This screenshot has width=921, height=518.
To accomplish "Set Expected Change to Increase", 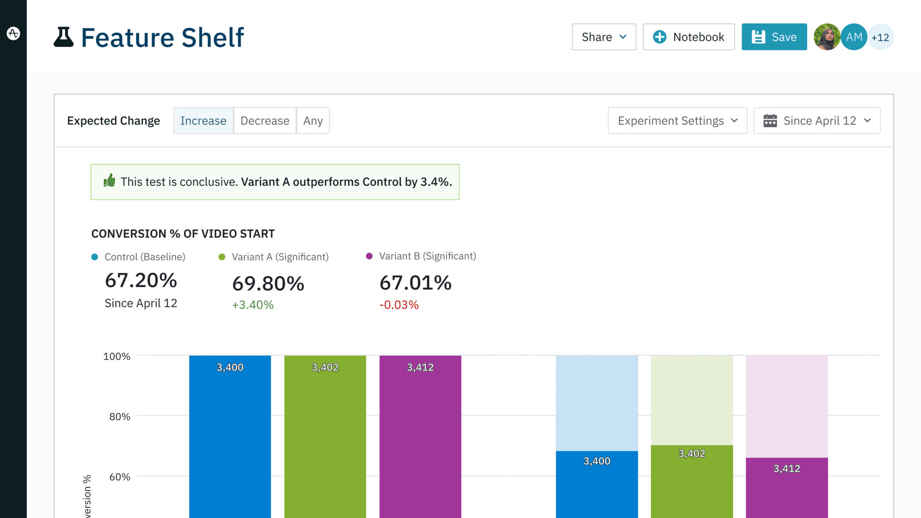I will click(203, 121).
